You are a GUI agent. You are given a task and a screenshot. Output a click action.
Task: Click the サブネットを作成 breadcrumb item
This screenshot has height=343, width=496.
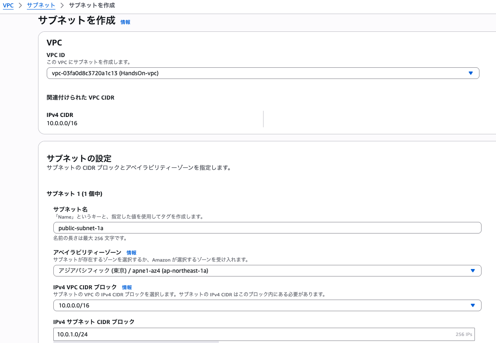[92, 5]
